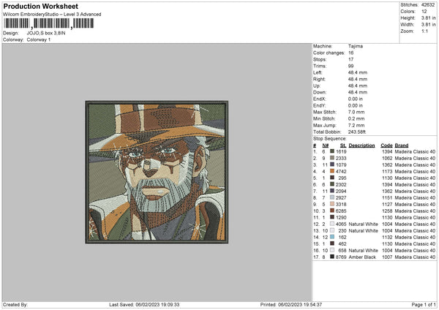Select color swatch for stop 6 (2302 stitches)

click(x=332, y=184)
